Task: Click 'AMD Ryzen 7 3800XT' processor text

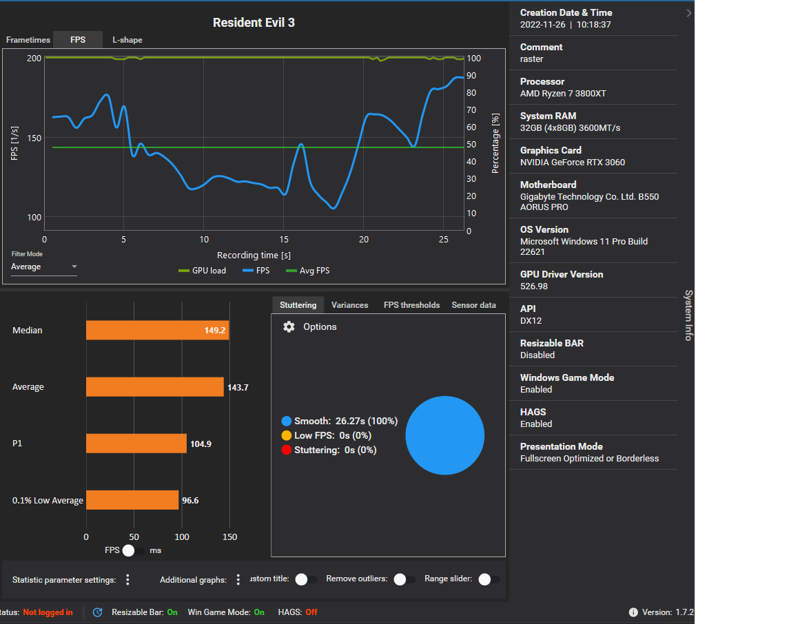Action: point(563,94)
